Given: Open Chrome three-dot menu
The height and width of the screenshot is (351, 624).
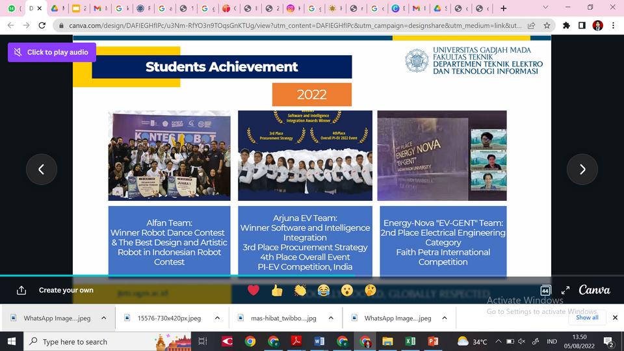Looking at the screenshot, I should click(x=613, y=25).
